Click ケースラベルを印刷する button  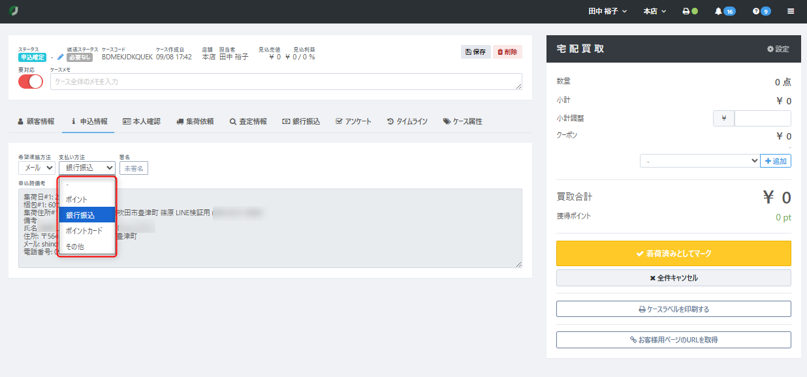click(674, 309)
